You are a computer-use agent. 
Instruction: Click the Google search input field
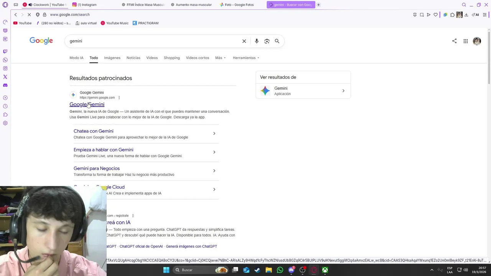[153, 41]
